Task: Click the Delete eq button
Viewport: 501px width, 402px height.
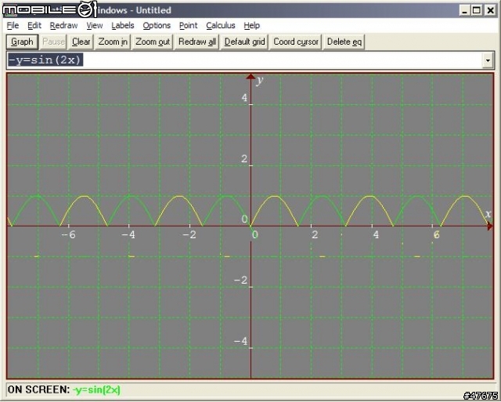Action: [x=344, y=42]
